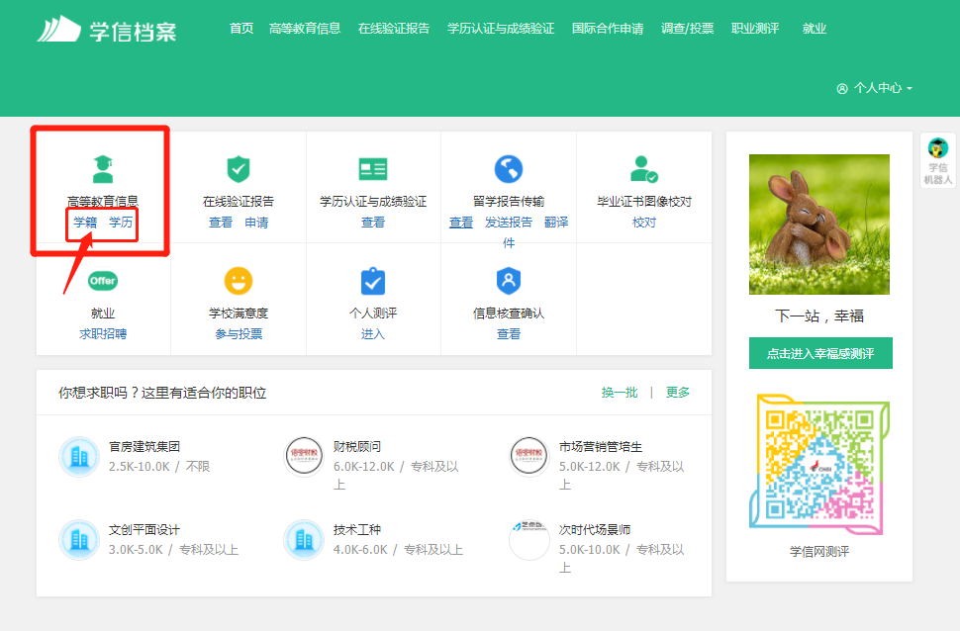Open 高等教育信息 in the top navigation
This screenshot has height=631, width=960.
[305, 29]
